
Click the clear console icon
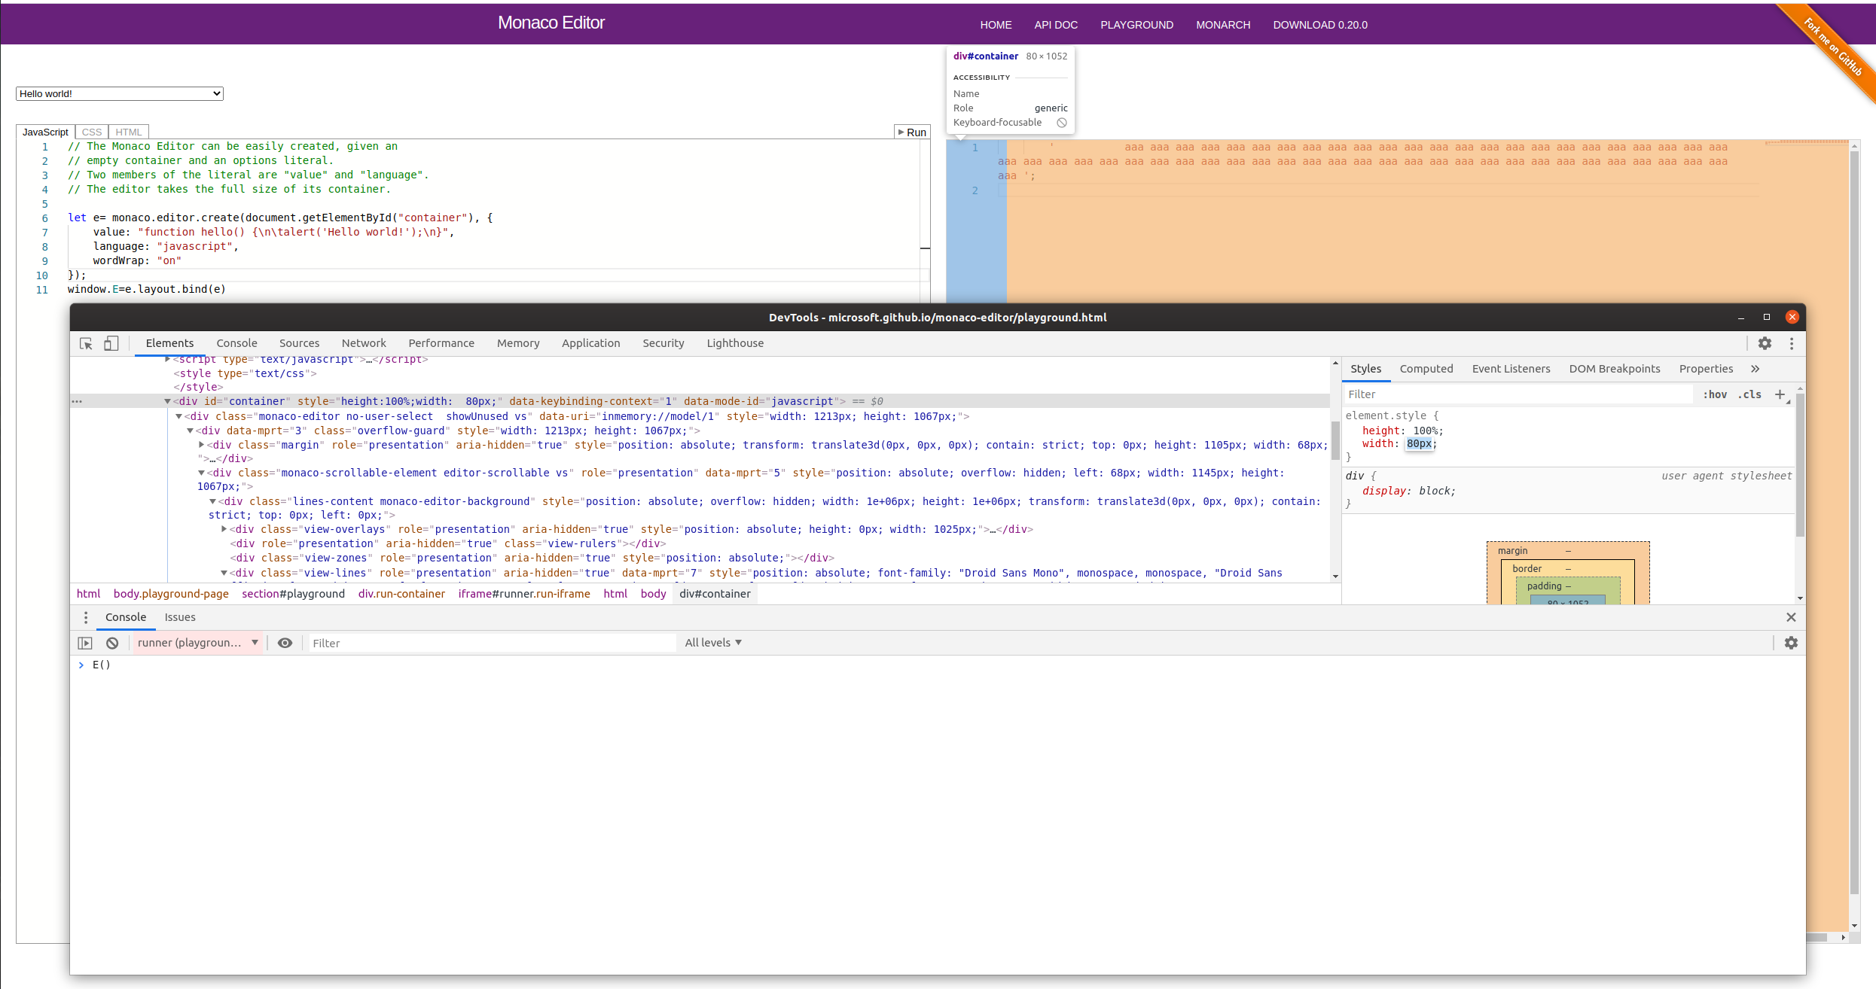[x=111, y=642]
